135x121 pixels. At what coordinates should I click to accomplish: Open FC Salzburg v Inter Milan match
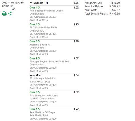(43, 79)
